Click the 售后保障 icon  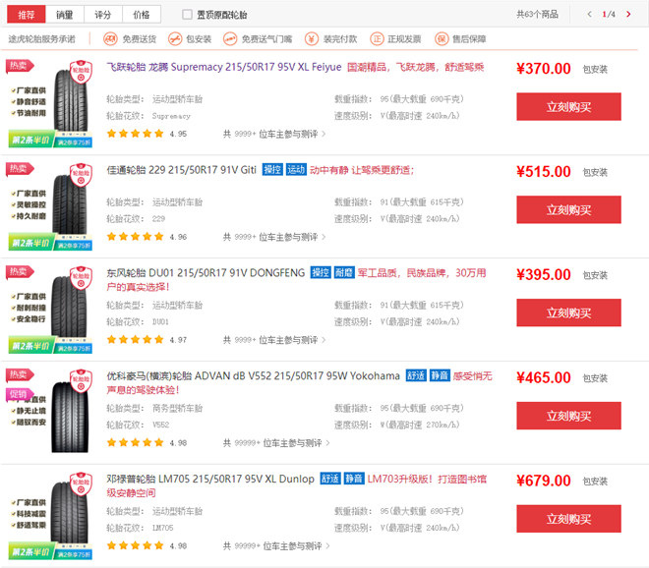(x=442, y=39)
